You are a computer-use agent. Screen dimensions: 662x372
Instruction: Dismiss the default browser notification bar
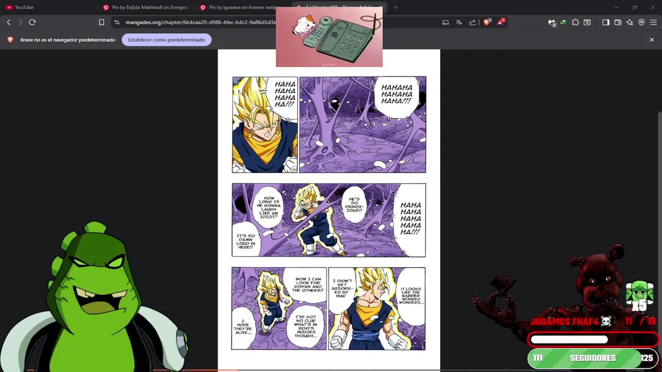point(652,40)
